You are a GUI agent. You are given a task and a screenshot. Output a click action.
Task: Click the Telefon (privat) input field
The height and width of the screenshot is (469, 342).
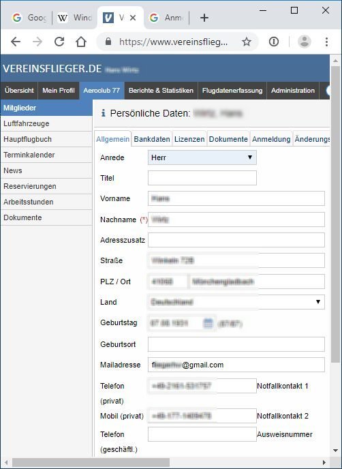pos(202,386)
